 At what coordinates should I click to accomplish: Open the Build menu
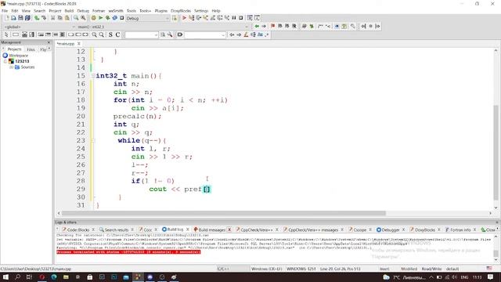(x=69, y=11)
